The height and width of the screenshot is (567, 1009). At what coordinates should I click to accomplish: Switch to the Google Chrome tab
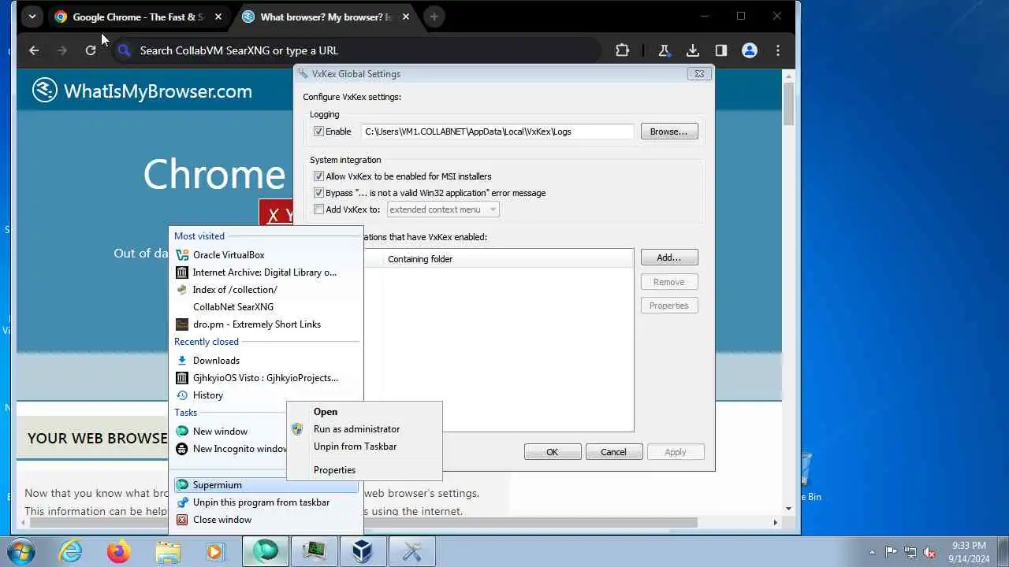[x=138, y=17]
